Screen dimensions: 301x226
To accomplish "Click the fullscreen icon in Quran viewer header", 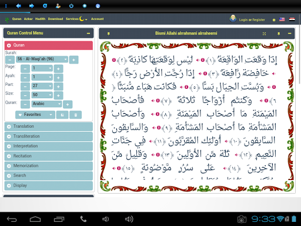I will (264, 34).
